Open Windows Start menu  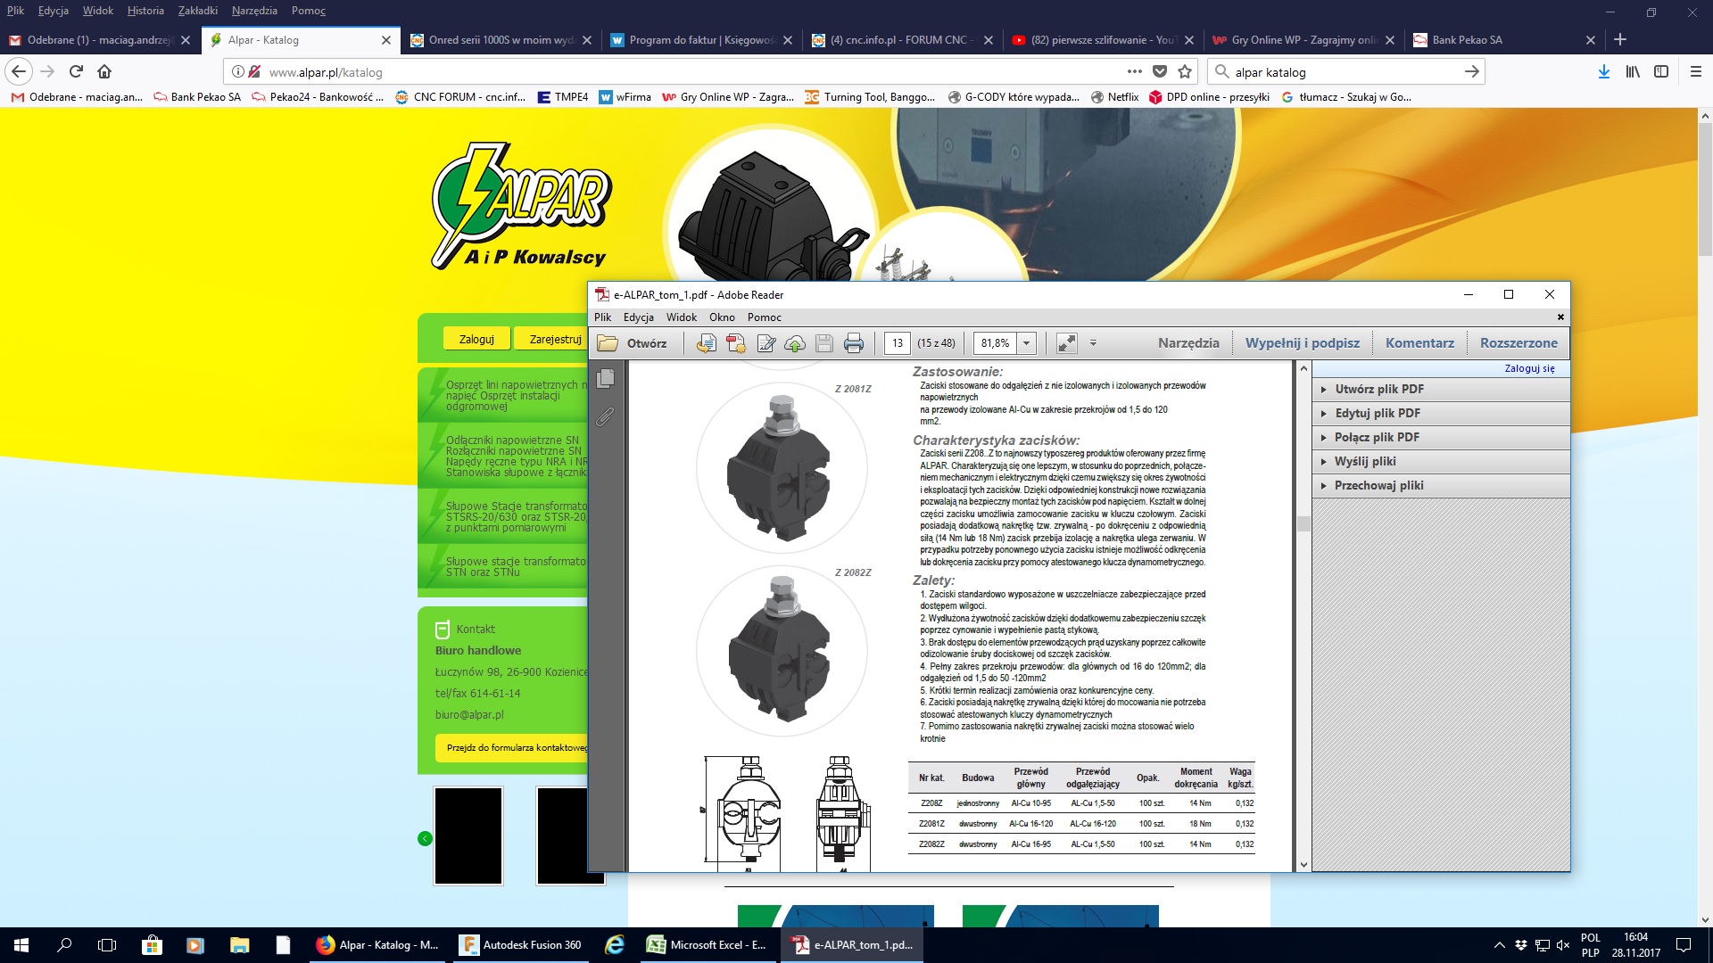click(x=21, y=945)
